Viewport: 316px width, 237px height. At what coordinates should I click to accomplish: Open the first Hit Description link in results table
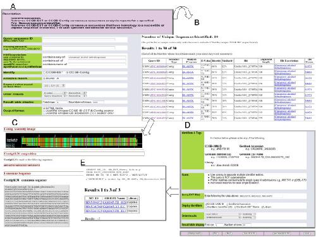(x=285, y=66)
